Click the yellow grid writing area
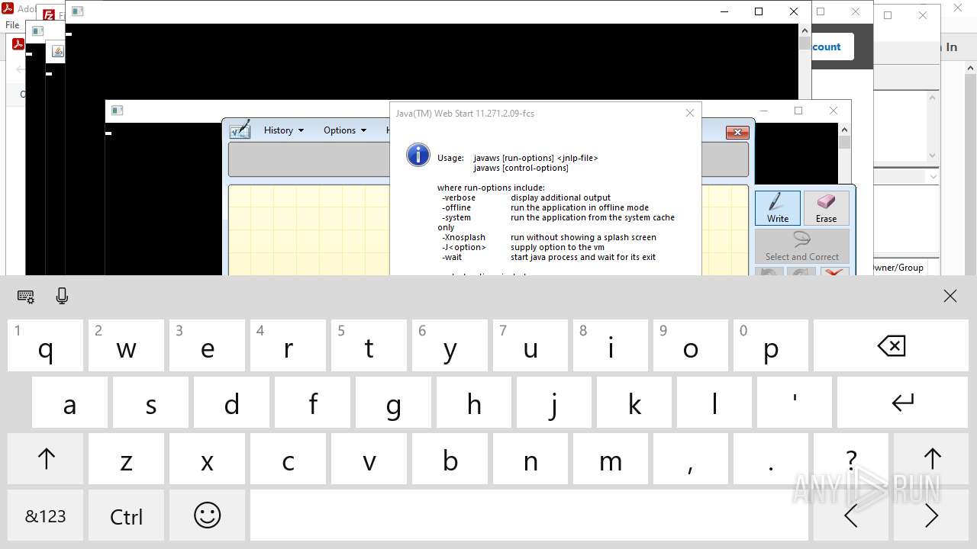The width and height of the screenshot is (977, 549). 308,230
